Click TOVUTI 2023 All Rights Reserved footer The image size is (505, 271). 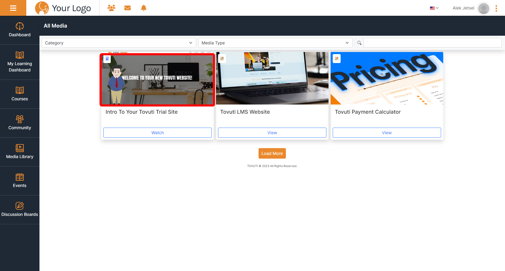272,166
